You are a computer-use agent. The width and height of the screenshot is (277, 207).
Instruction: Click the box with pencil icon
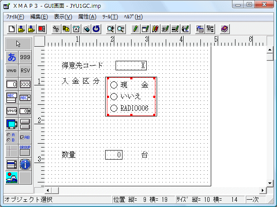[x=145, y=29]
